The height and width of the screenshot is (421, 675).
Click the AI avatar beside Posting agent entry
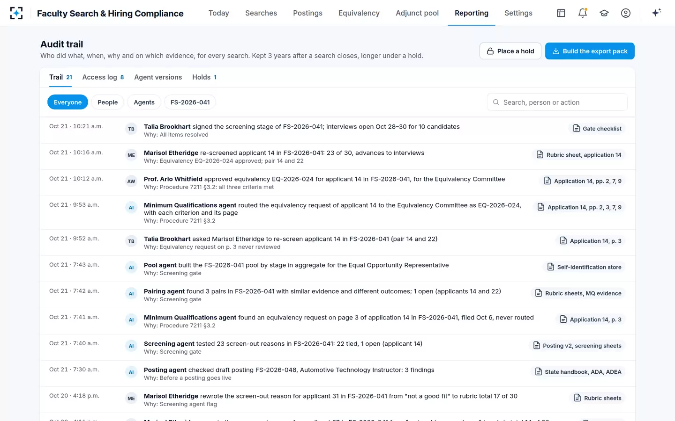(131, 372)
